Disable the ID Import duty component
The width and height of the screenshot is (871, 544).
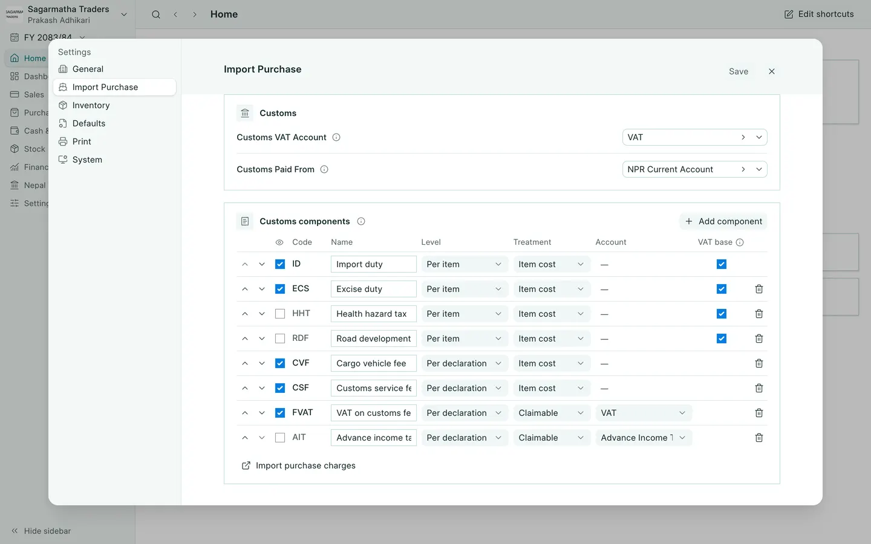[280, 264]
